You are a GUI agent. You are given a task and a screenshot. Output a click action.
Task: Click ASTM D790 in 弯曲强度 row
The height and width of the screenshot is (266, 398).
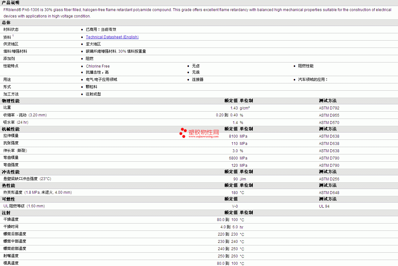[x=329, y=165]
